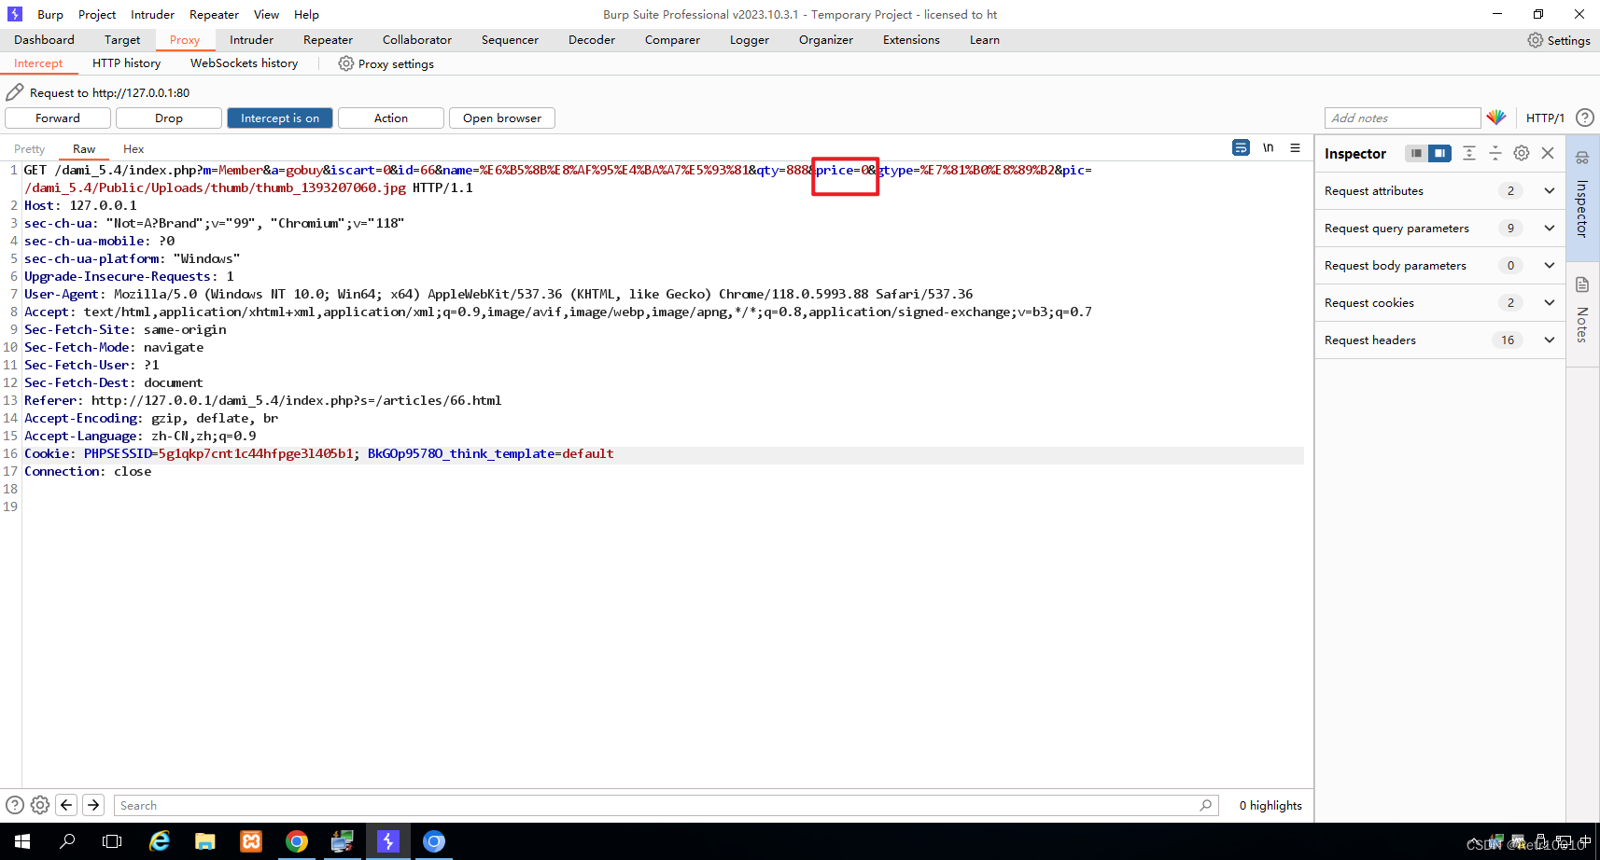Open the Help menu
This screenshot has height=860, width=1600.
pos(306,14)
